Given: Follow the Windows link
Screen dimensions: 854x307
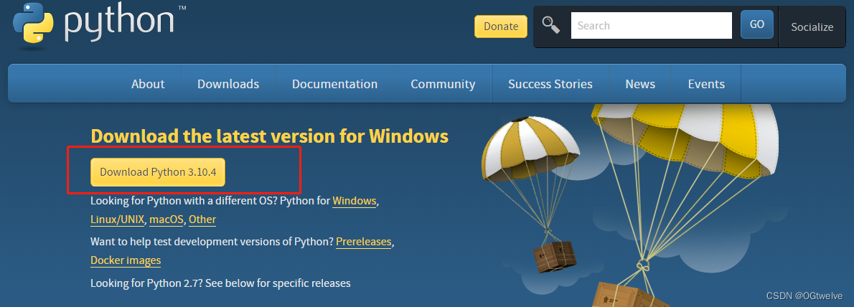Looking at the screenshot, I should pos(355,201).
